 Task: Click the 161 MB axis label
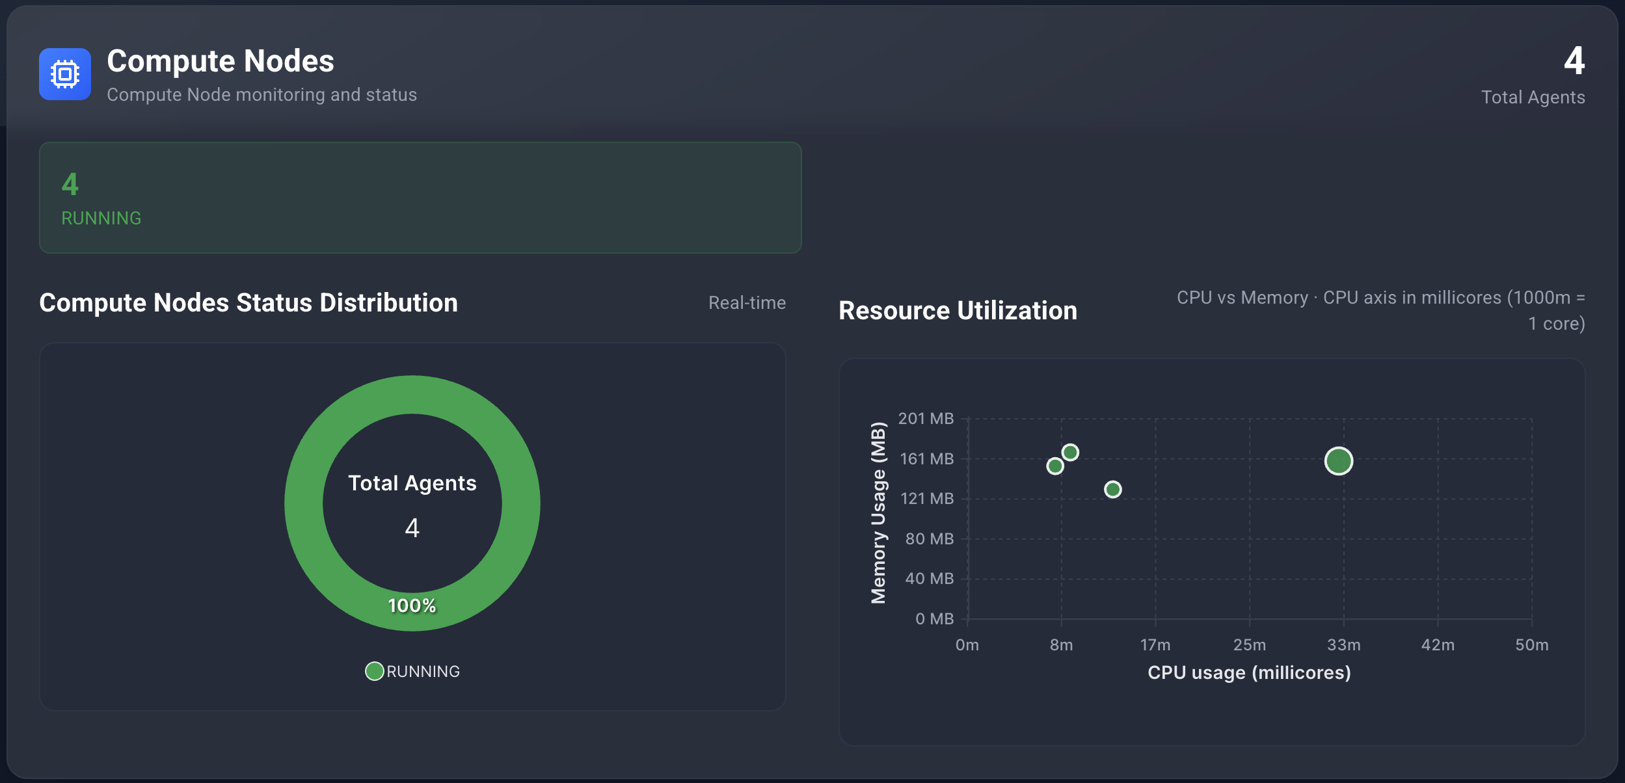[x=927, y=458]
